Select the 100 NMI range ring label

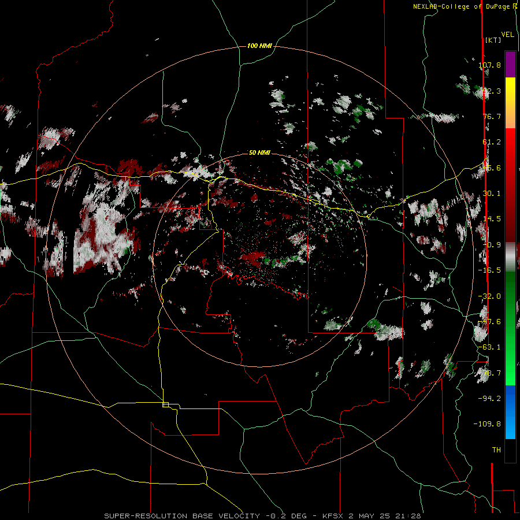pyautogui.click(x=259, y=46)
